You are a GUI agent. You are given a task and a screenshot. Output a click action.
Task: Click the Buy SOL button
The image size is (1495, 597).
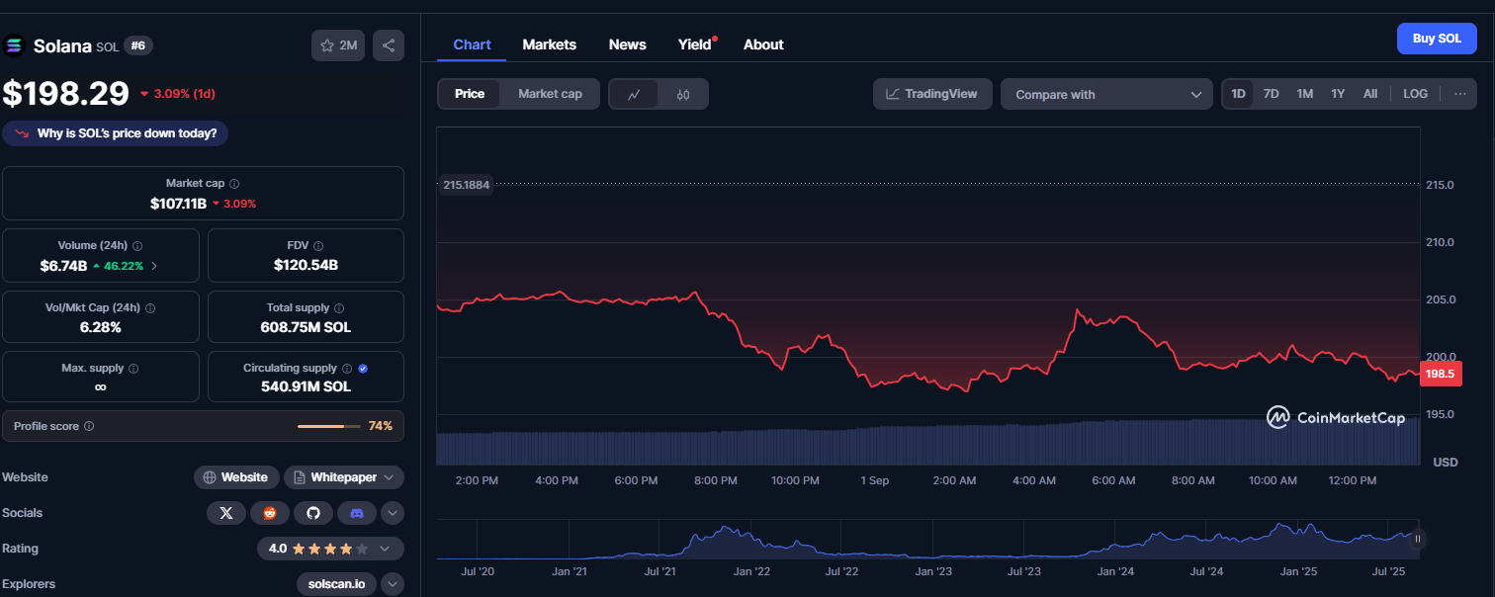[1437, 39]
